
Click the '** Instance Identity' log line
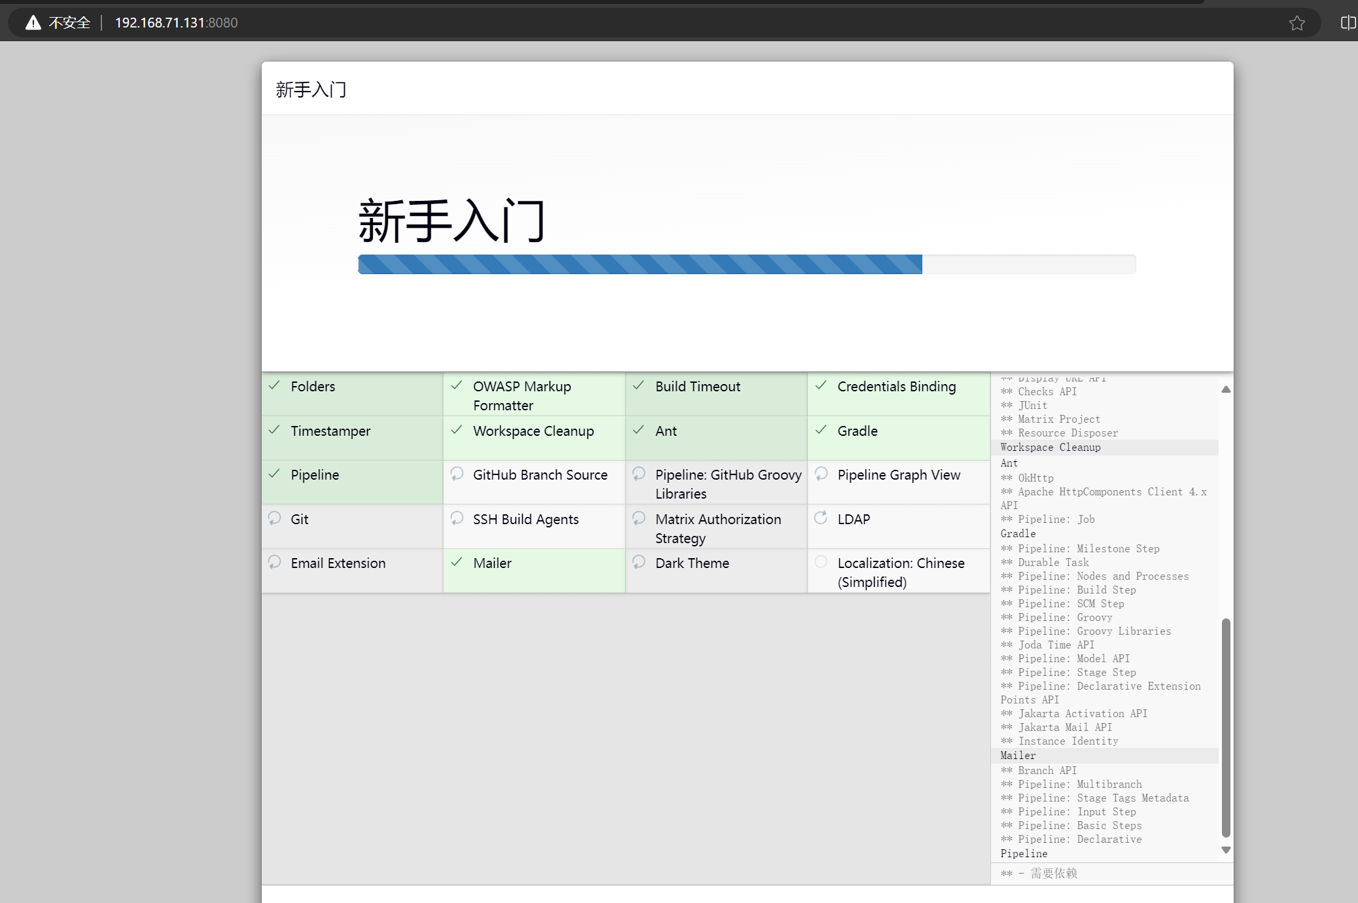click(x=1060, y=741)
